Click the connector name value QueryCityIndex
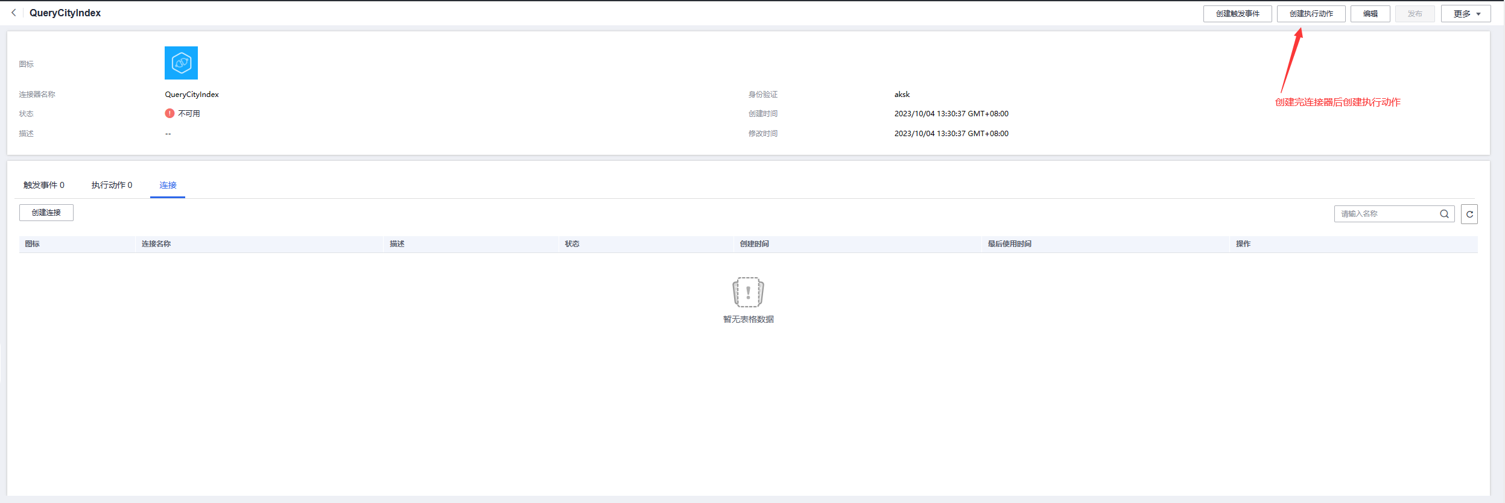Screen dimensions: 1505x503 (x=192, y=95)
